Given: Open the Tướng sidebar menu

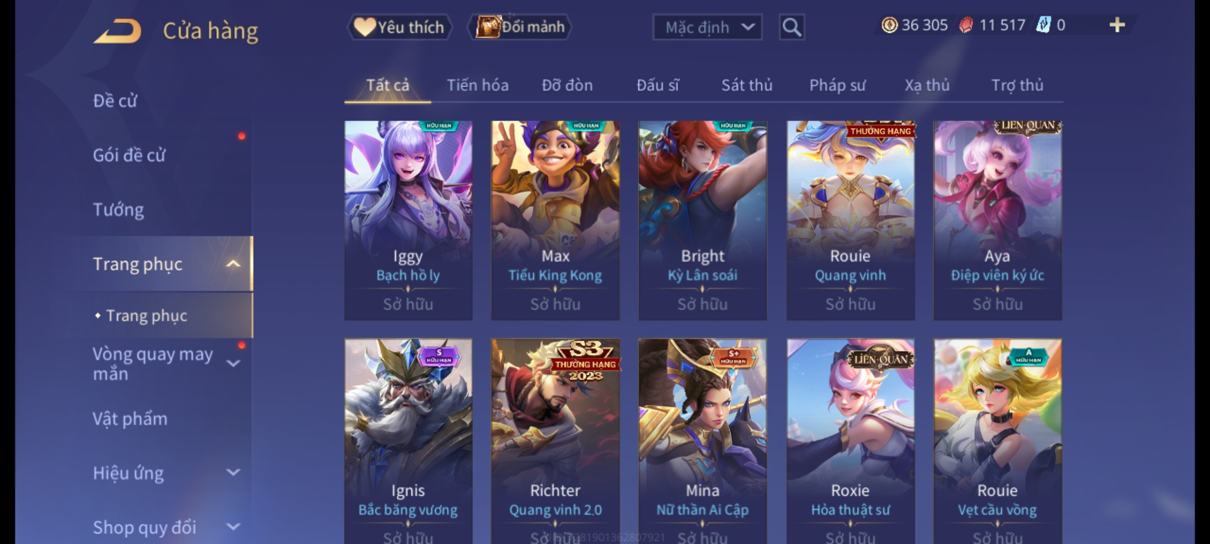Looking at the screenshot, I should pyautogui.click(x=118, y=210).
